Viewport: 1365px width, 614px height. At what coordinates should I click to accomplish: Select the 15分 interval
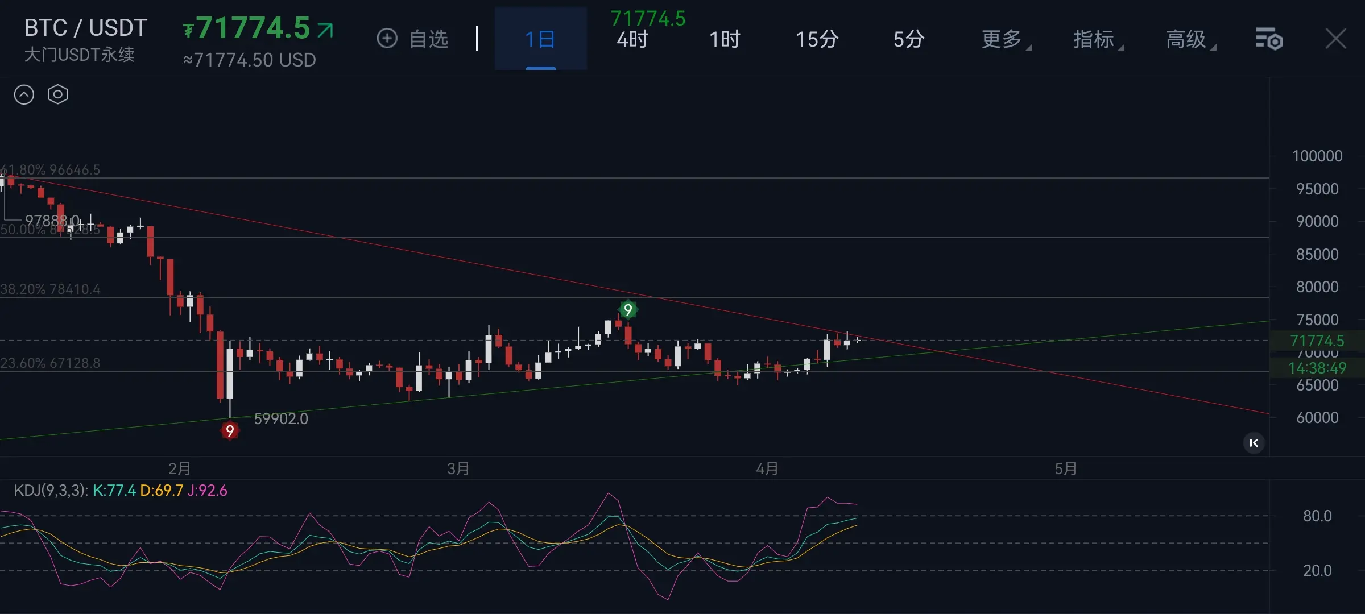coord(817,39)
